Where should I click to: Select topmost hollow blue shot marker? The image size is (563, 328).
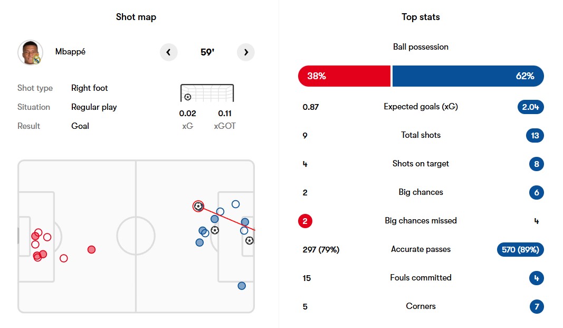pos(235,204)
